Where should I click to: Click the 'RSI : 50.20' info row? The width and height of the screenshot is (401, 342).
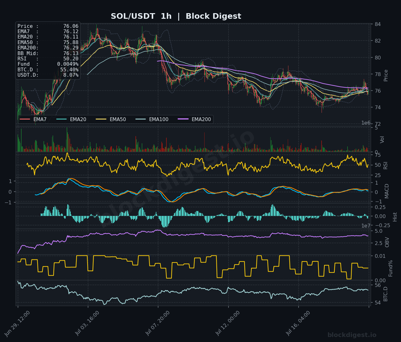[48, 59]
